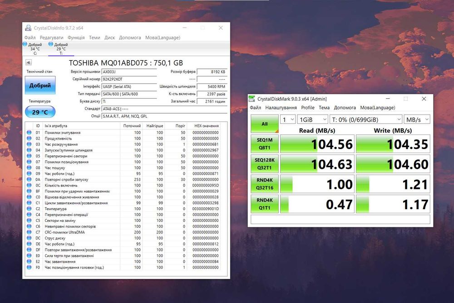This screenshot has width=454, height=303.
Task: Click power on count field 2397 разів
Action: click(212, 94)
